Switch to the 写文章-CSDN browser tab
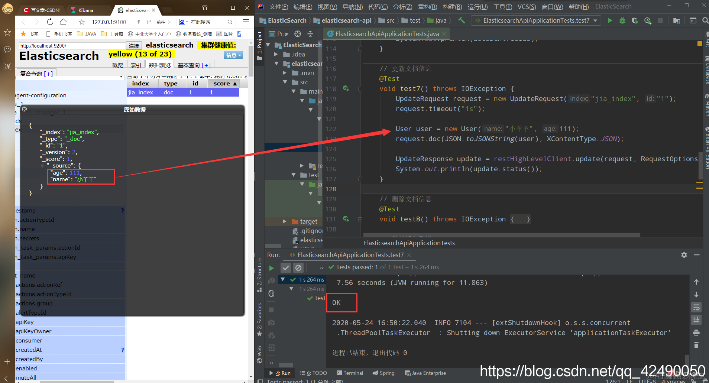The image size is (709, 383). [x=42, y=10]
